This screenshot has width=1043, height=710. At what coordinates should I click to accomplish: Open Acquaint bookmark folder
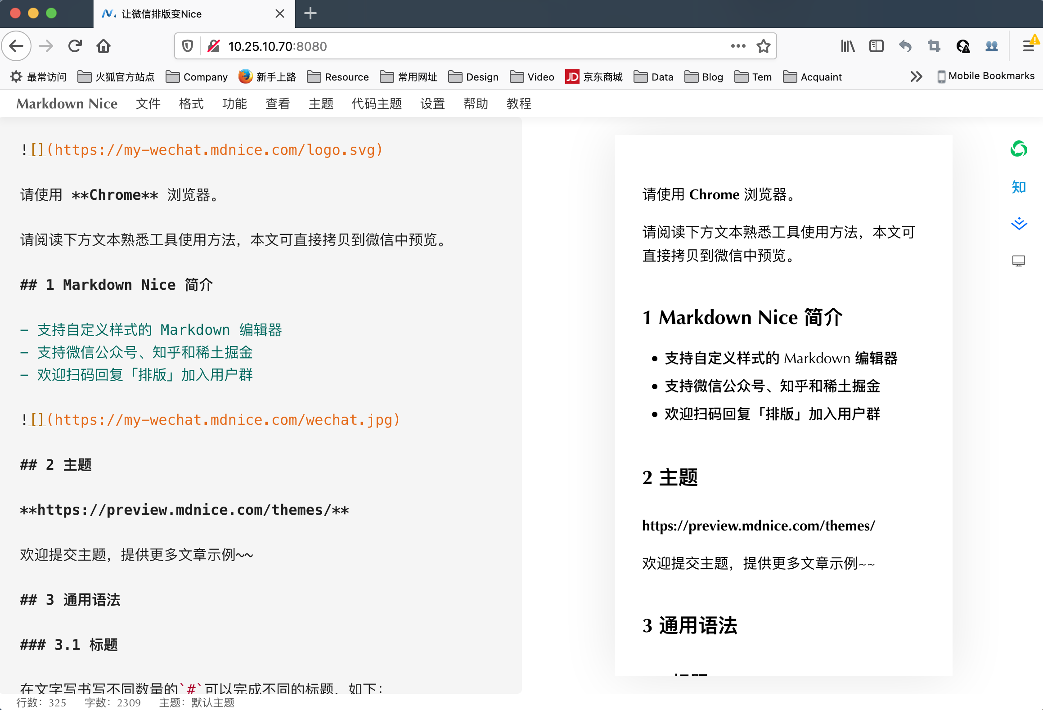tap(812, 77)
